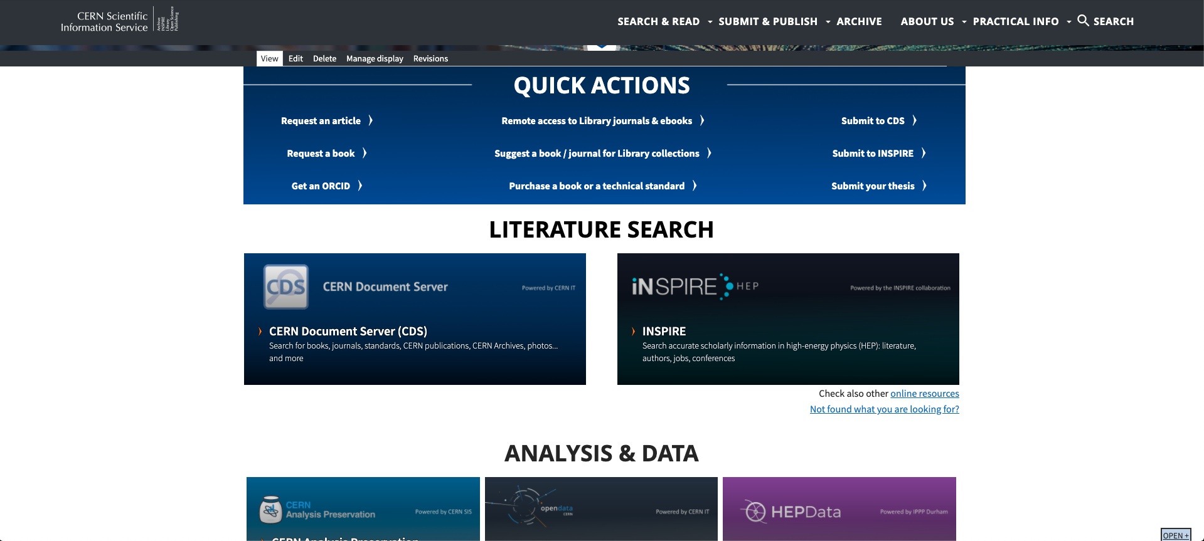Open INSPIRE heading link
The width and height of the screenshot is (1204, 541).
[664, 331]
